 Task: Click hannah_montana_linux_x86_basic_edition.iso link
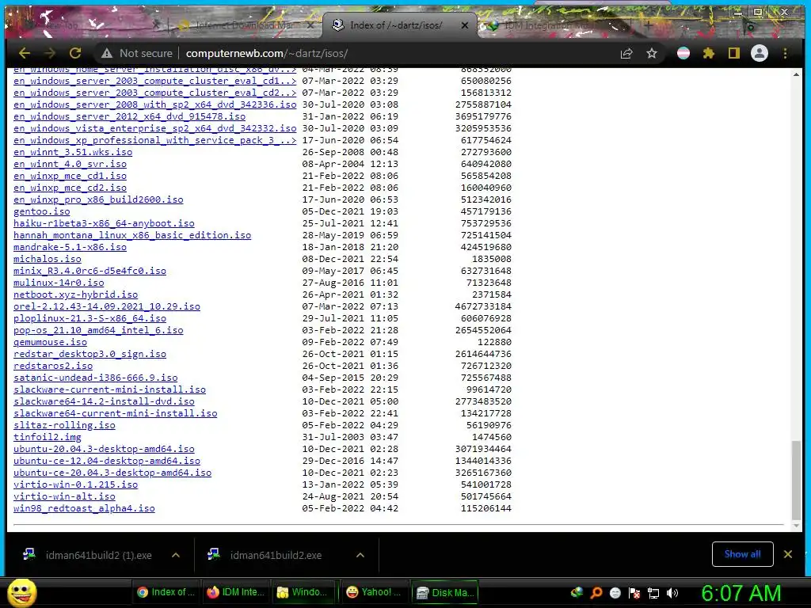point(132,235)
